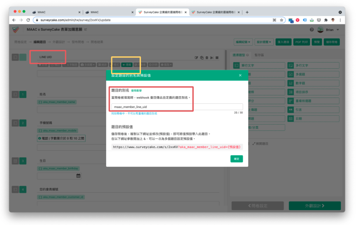The height and width of the screenshot is (225, 358).
Task: Open the help question mark icon
Action: (312, 30)
